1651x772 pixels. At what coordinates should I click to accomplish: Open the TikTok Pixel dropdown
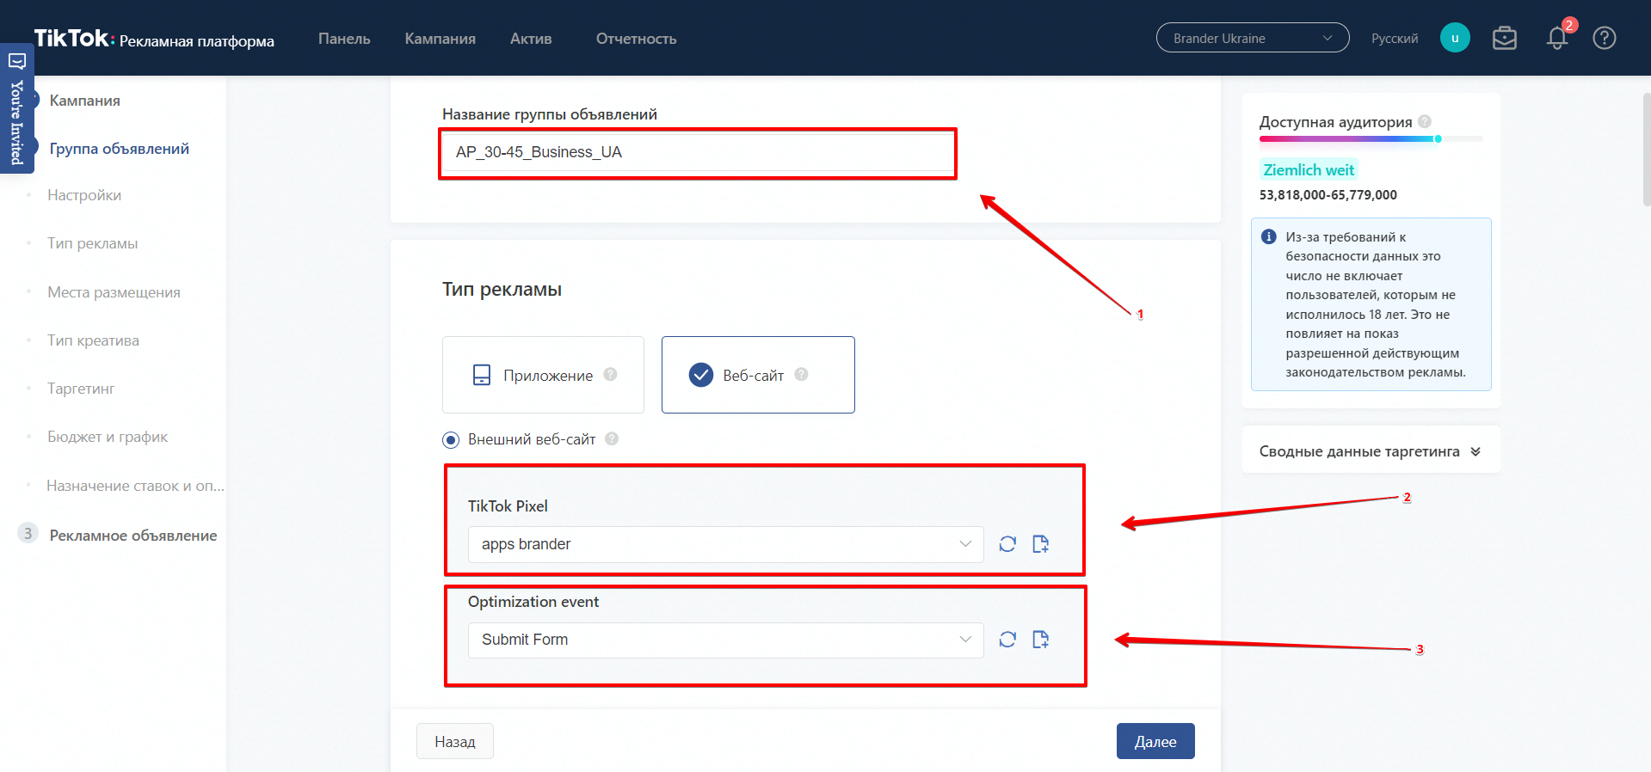coord(724,544)
